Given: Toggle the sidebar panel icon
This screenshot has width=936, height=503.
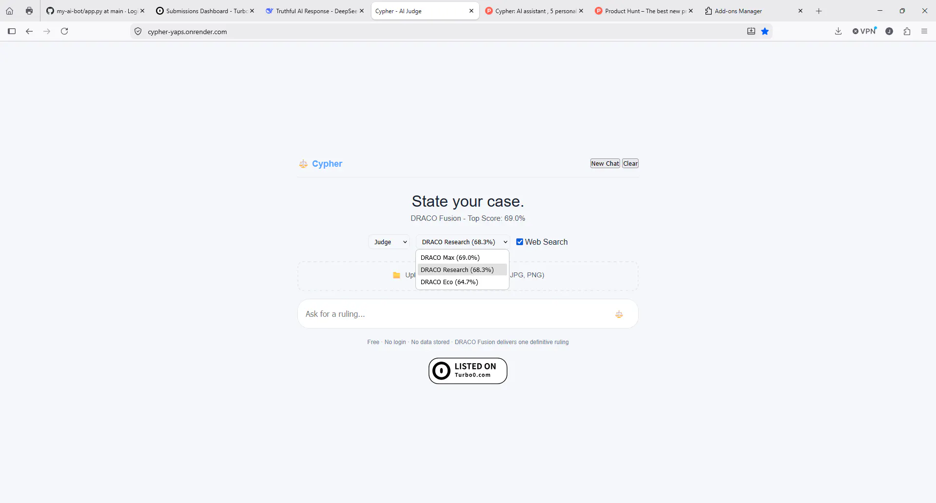Looking at the screenshot, I should tap(12, 31).
